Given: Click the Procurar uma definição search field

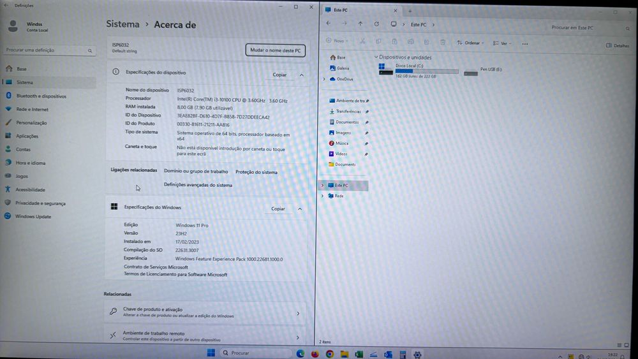Looking at the screenshot, I should [x=49, y=50].
